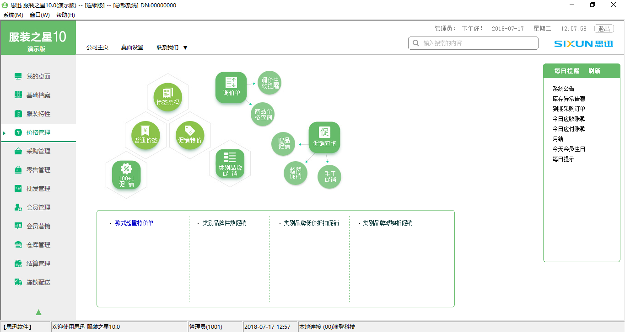The width and height of the screenshot is (625, 332).
Task: Open the 款式超量特价单 link
Action: [x=134, y=223]
